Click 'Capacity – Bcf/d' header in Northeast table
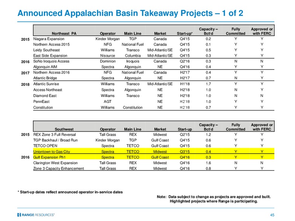 208,31
